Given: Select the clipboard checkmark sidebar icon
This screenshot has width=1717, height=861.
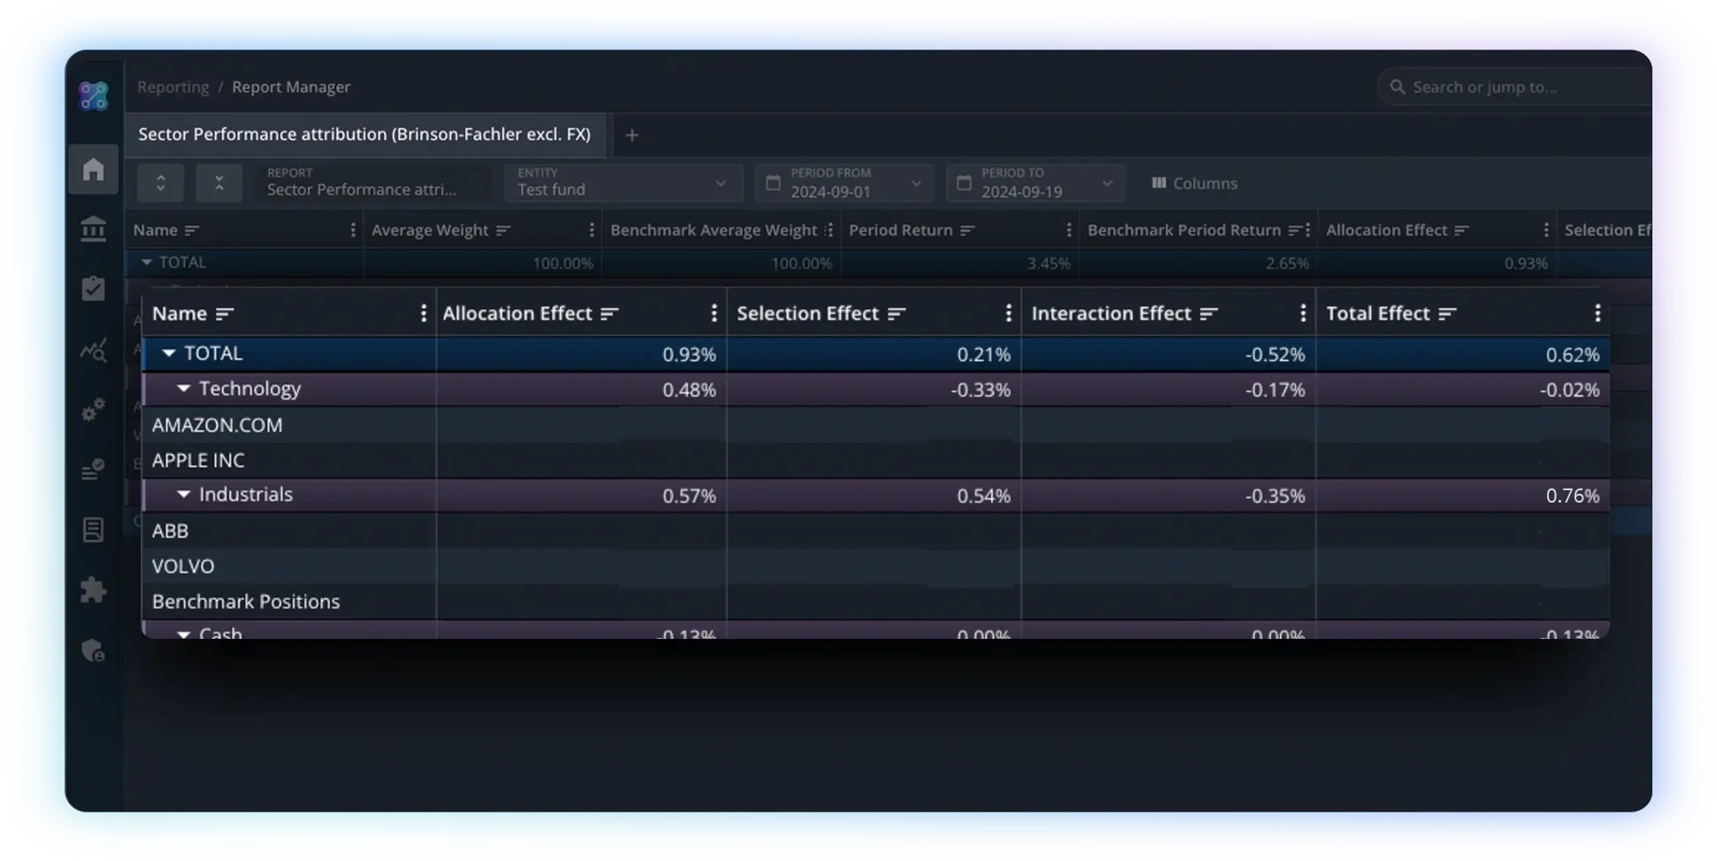Looking at the screenshot, I should pos(93,288).
